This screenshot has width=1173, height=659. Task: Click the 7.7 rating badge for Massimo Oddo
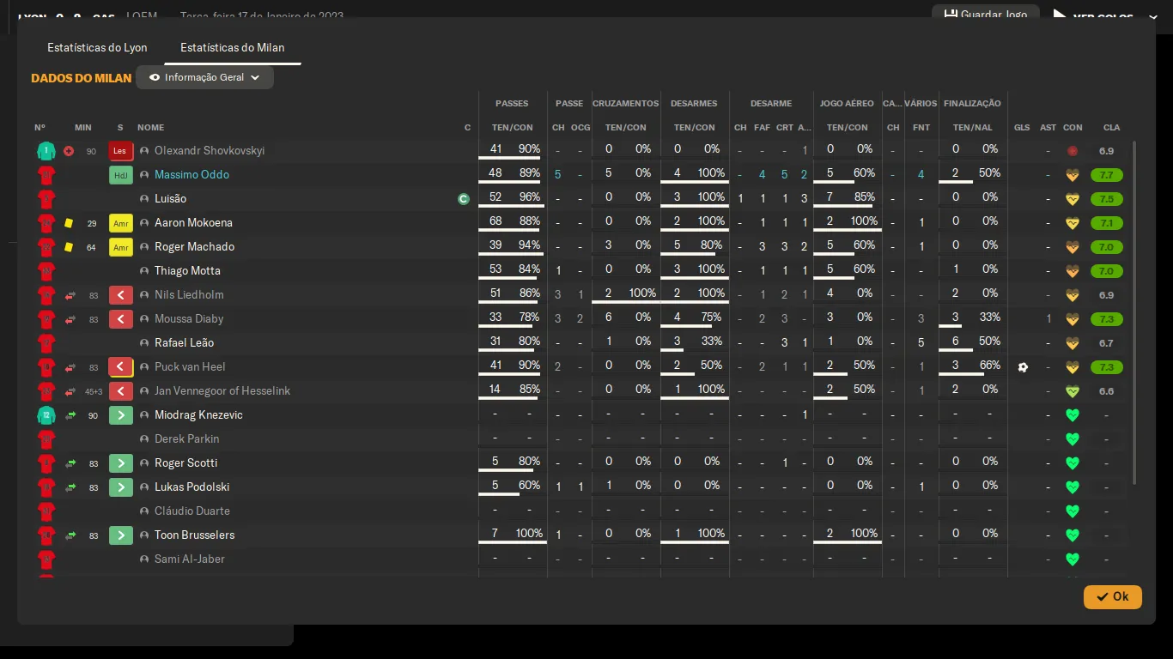click(1106, 175)
